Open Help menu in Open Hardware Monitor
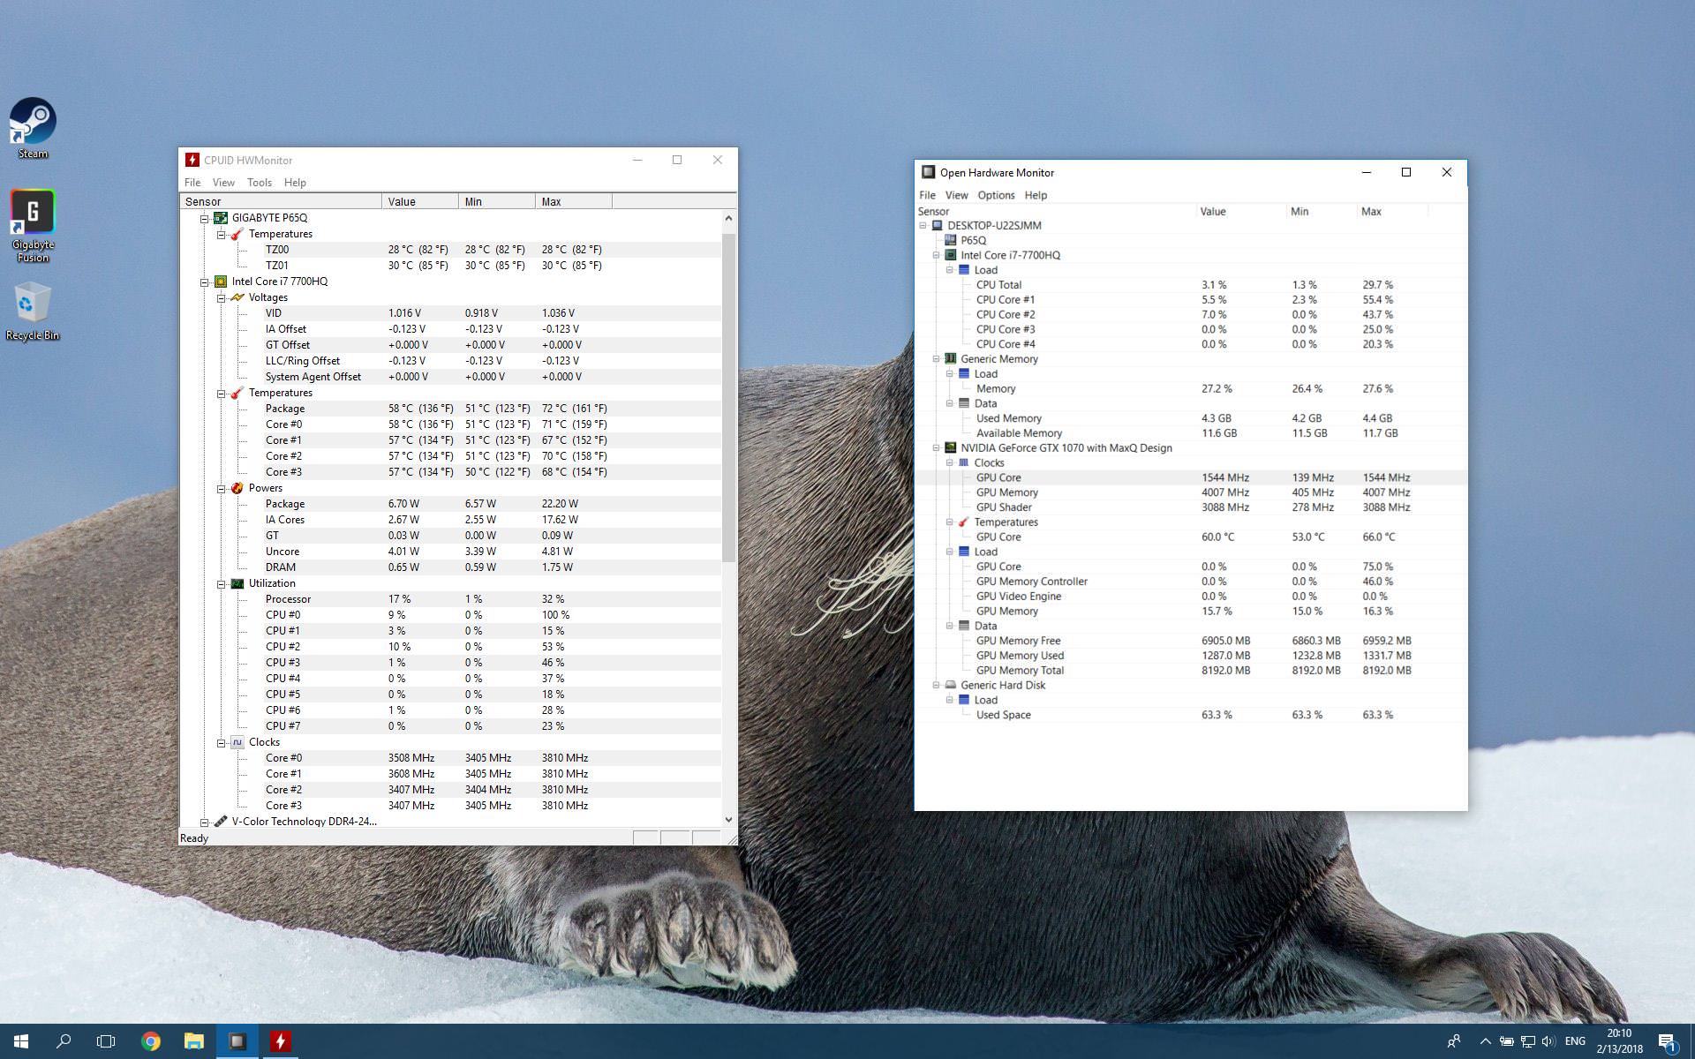Viewport: 1695px width, 1059px height. tap(1036, 195)
